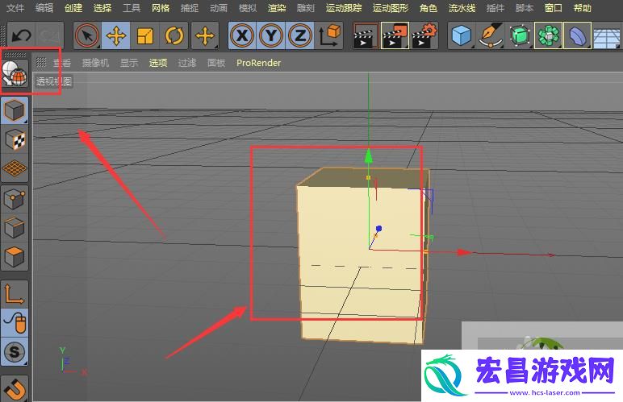Screen dimensions: 623x402
Task: Click the recent tools plus-arrows icon
Action: pos(205,36)
